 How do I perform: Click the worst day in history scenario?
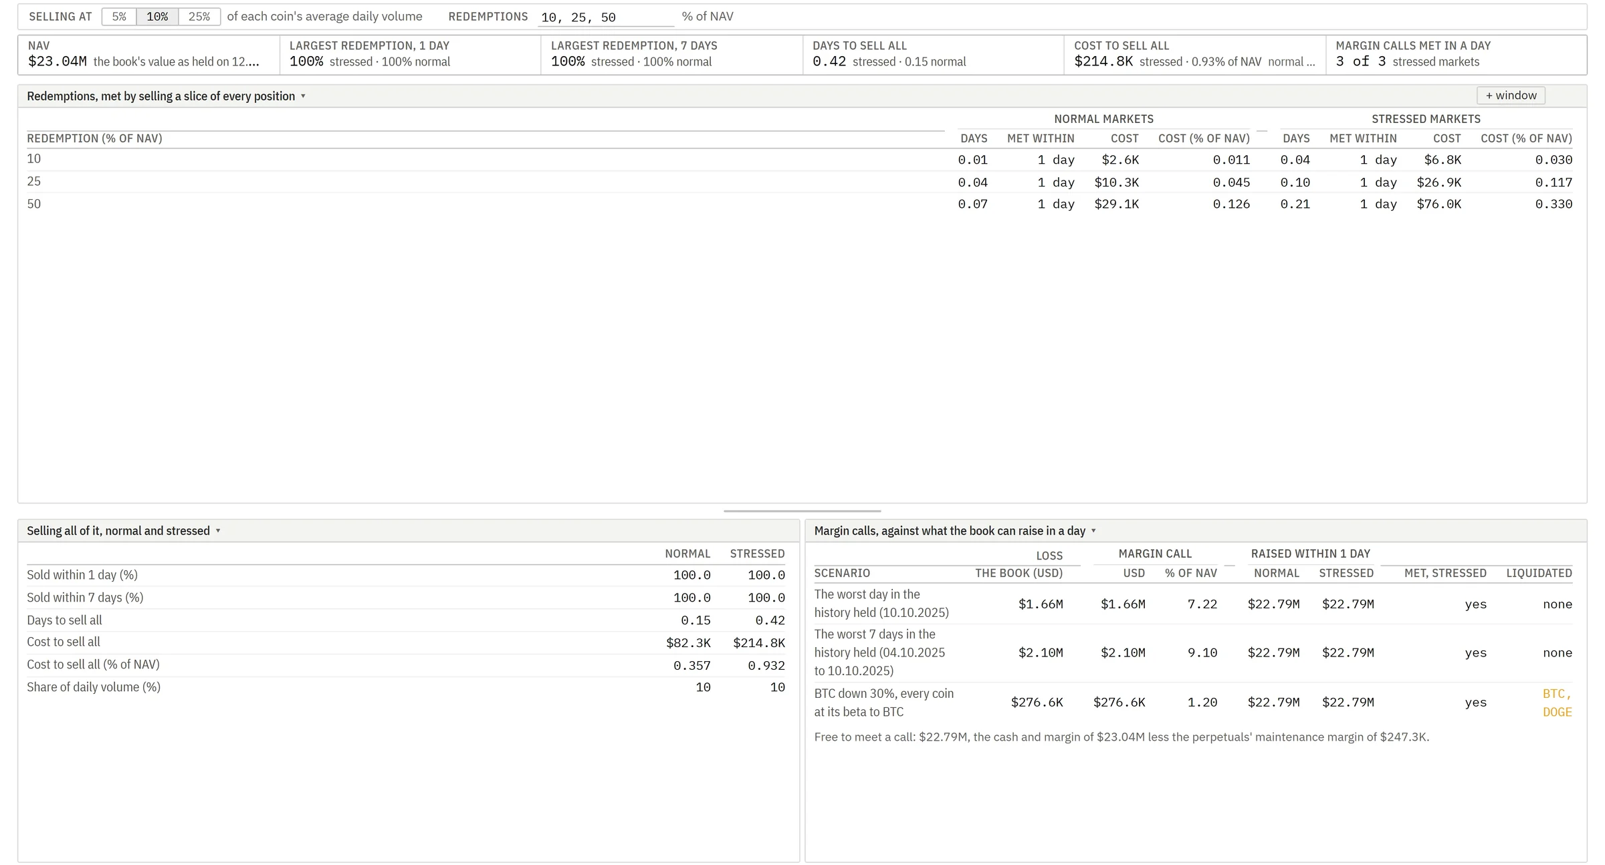pyautogui.click(x=1193, y=604)
